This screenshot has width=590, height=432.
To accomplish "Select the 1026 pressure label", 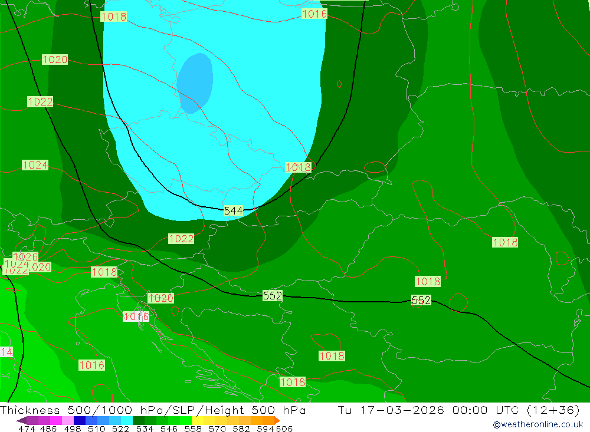I will (x=25, y=257).
